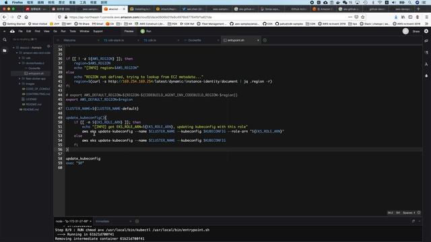Open the Getting Started bookmark

click(13, 24)
